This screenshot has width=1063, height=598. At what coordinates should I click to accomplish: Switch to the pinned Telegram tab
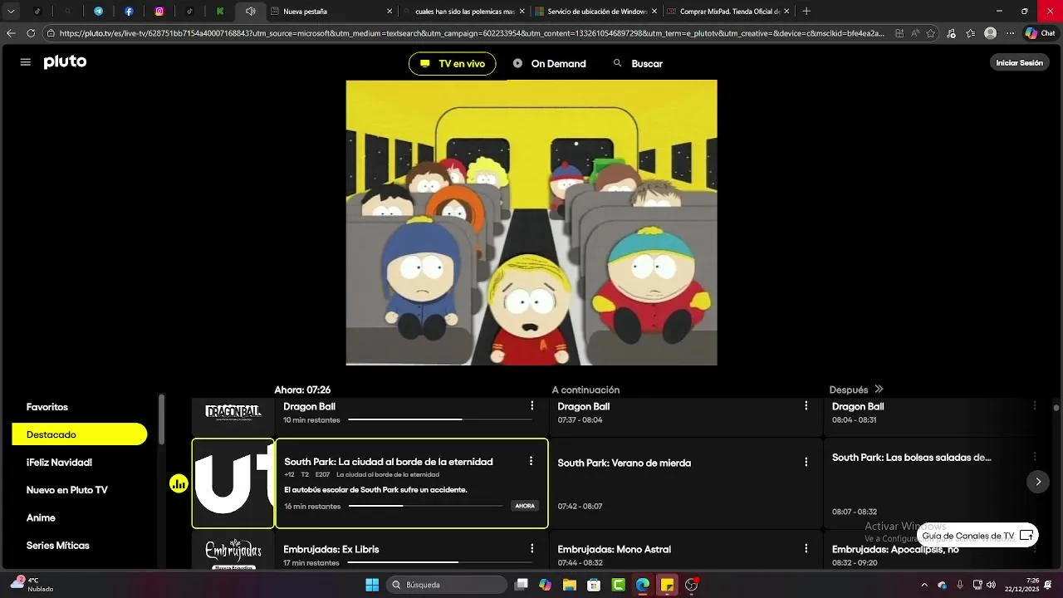[98, 12]
